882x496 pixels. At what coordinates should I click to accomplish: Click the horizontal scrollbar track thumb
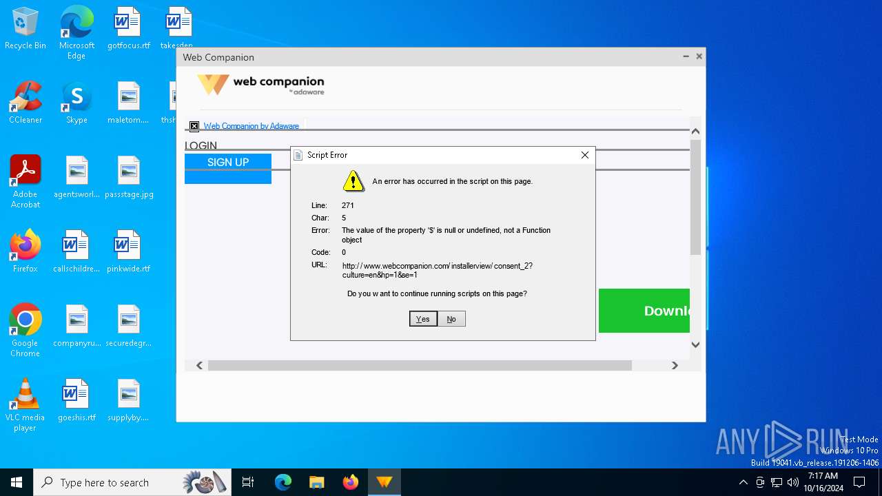click(420, 365)
